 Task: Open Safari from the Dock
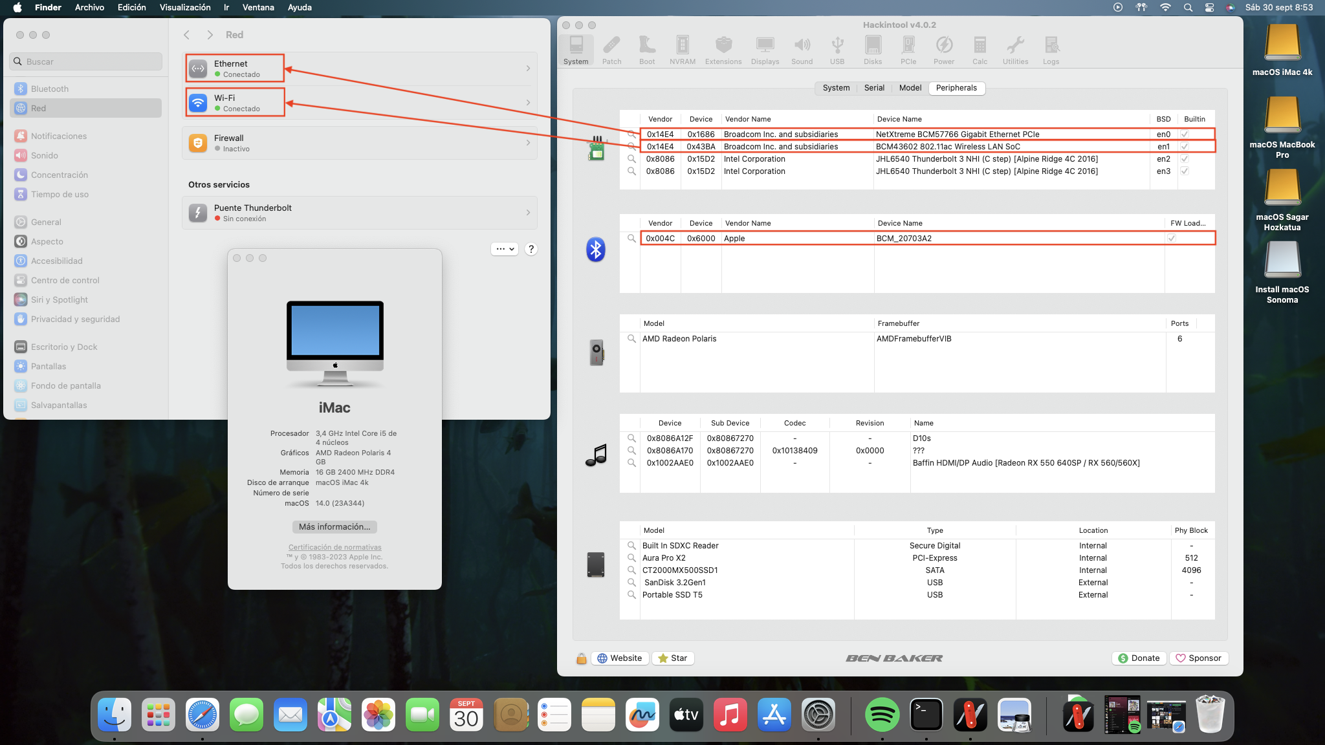point(203,715)
